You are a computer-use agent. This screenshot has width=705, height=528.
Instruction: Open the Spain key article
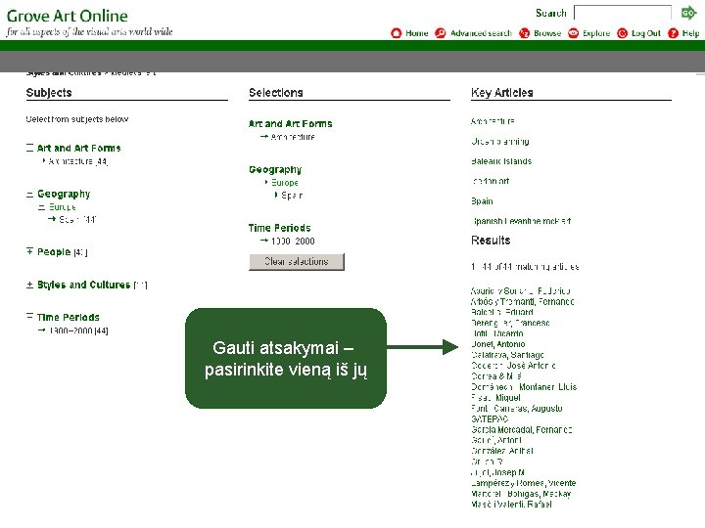coord(482,201)
